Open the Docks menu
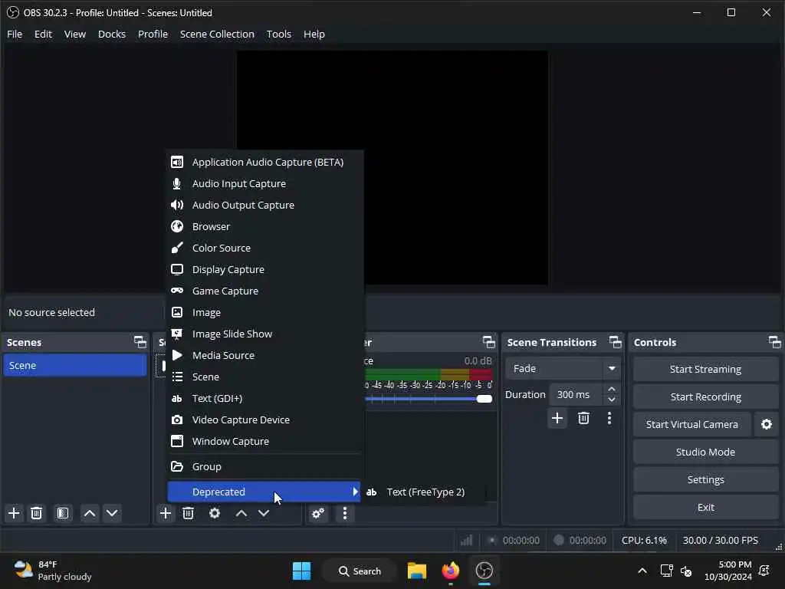Image resolution: width=785 pixels, height=589 pixels. coord(112,34)
